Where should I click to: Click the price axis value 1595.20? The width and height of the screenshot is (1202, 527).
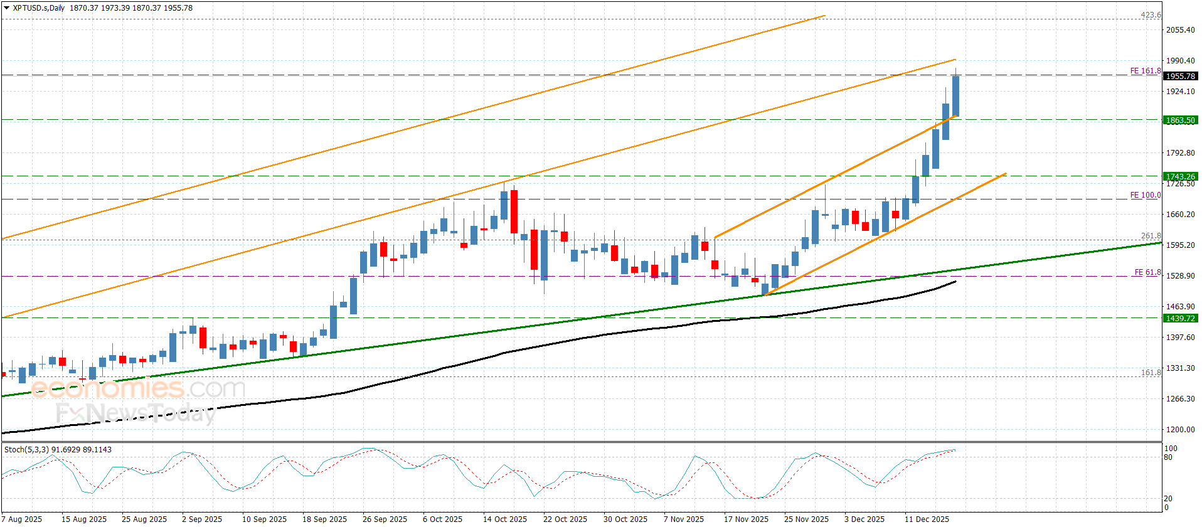pyautogui.click(x=1181, y=245)
